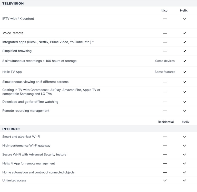Click Helix checkmark for Remote recording management
Image resolution: width=197 pixels, height=192 pixels.
click(185, 111)
